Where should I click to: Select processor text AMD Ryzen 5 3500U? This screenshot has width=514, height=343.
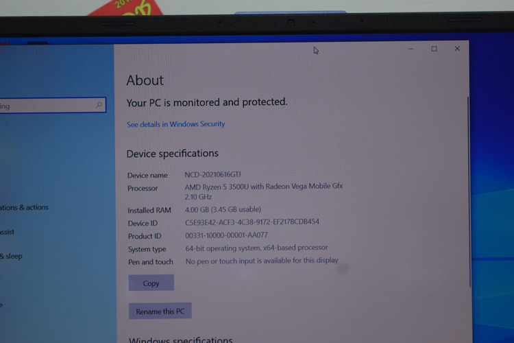[217, 187]
